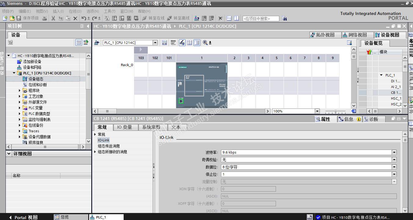This screenshot has height=220, width=413.
Task: Expand the 监控与强制表 tree node
Action: click(x=20, y=119)
